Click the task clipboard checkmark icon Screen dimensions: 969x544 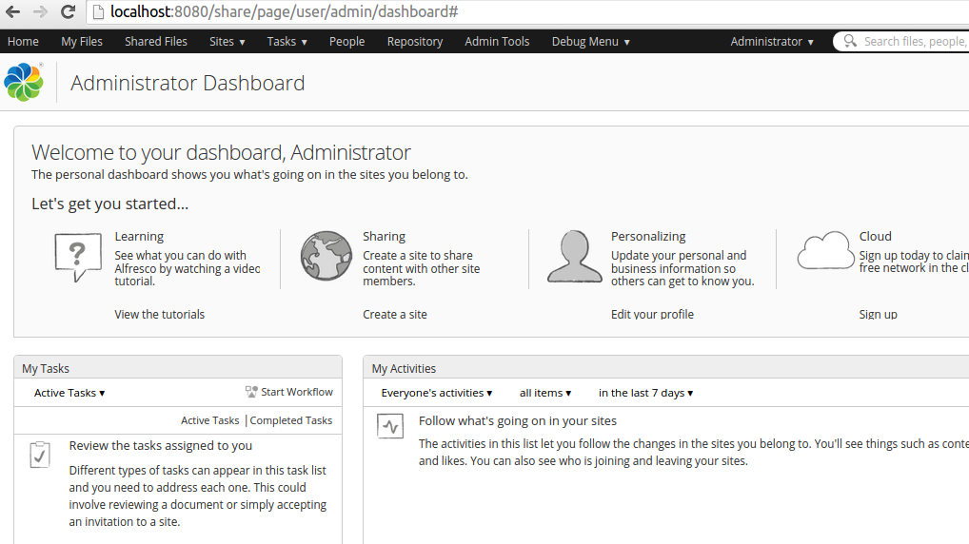pos(40,455)
